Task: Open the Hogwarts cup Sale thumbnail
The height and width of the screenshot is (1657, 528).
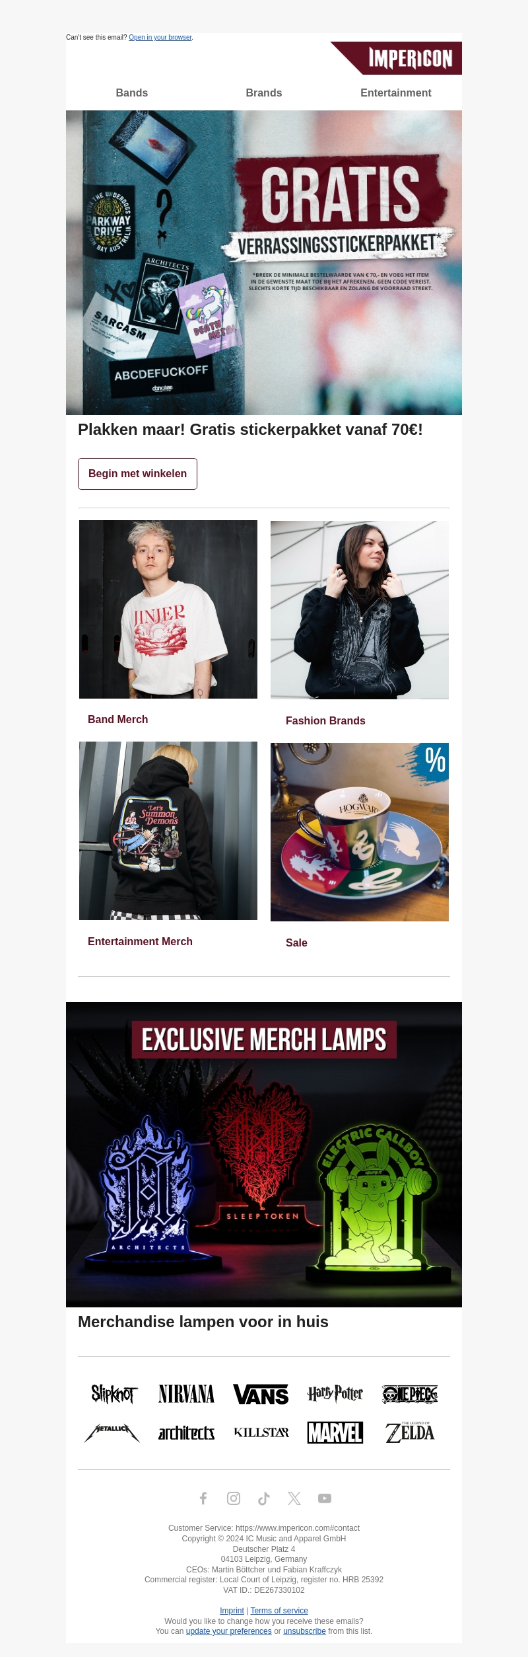Action: click(360, 832)
